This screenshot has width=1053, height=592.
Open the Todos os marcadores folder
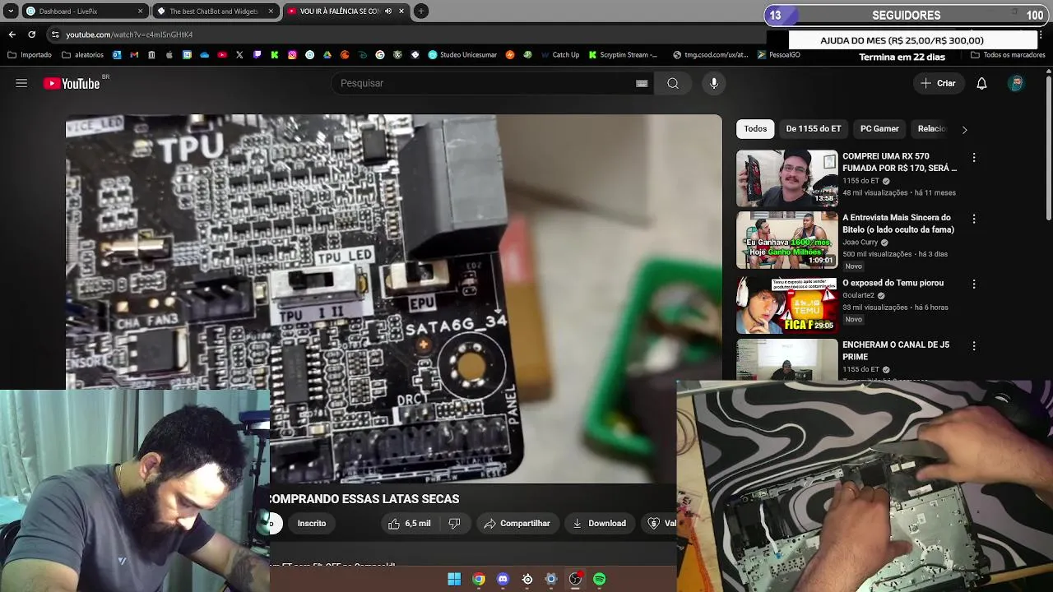[1008, 55]
